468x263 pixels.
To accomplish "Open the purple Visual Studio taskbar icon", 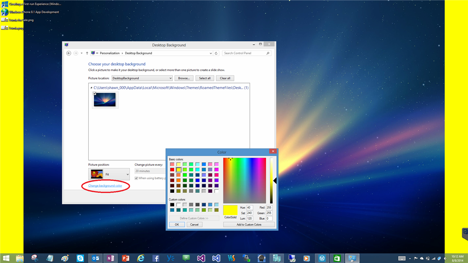I will click(x=201, y=258).
